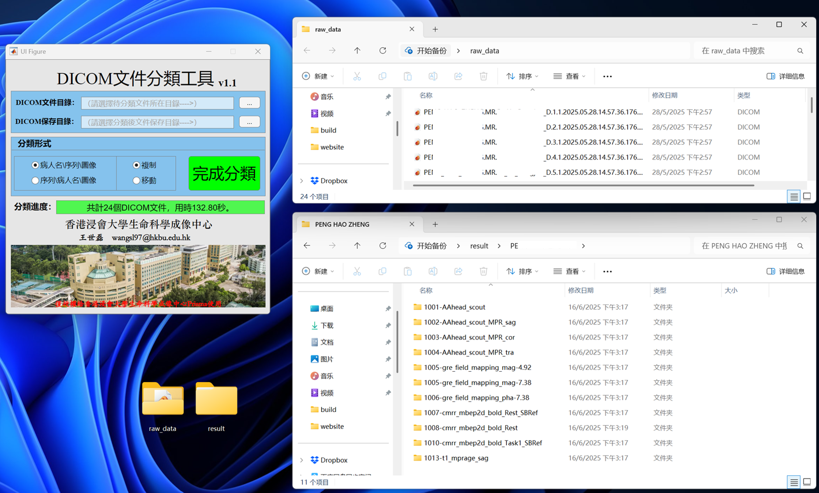The image size is (819, 493).
Task: Click the rename icon in the raw_data toolbar
Action: pyautogui.click(x=433, y=76)
